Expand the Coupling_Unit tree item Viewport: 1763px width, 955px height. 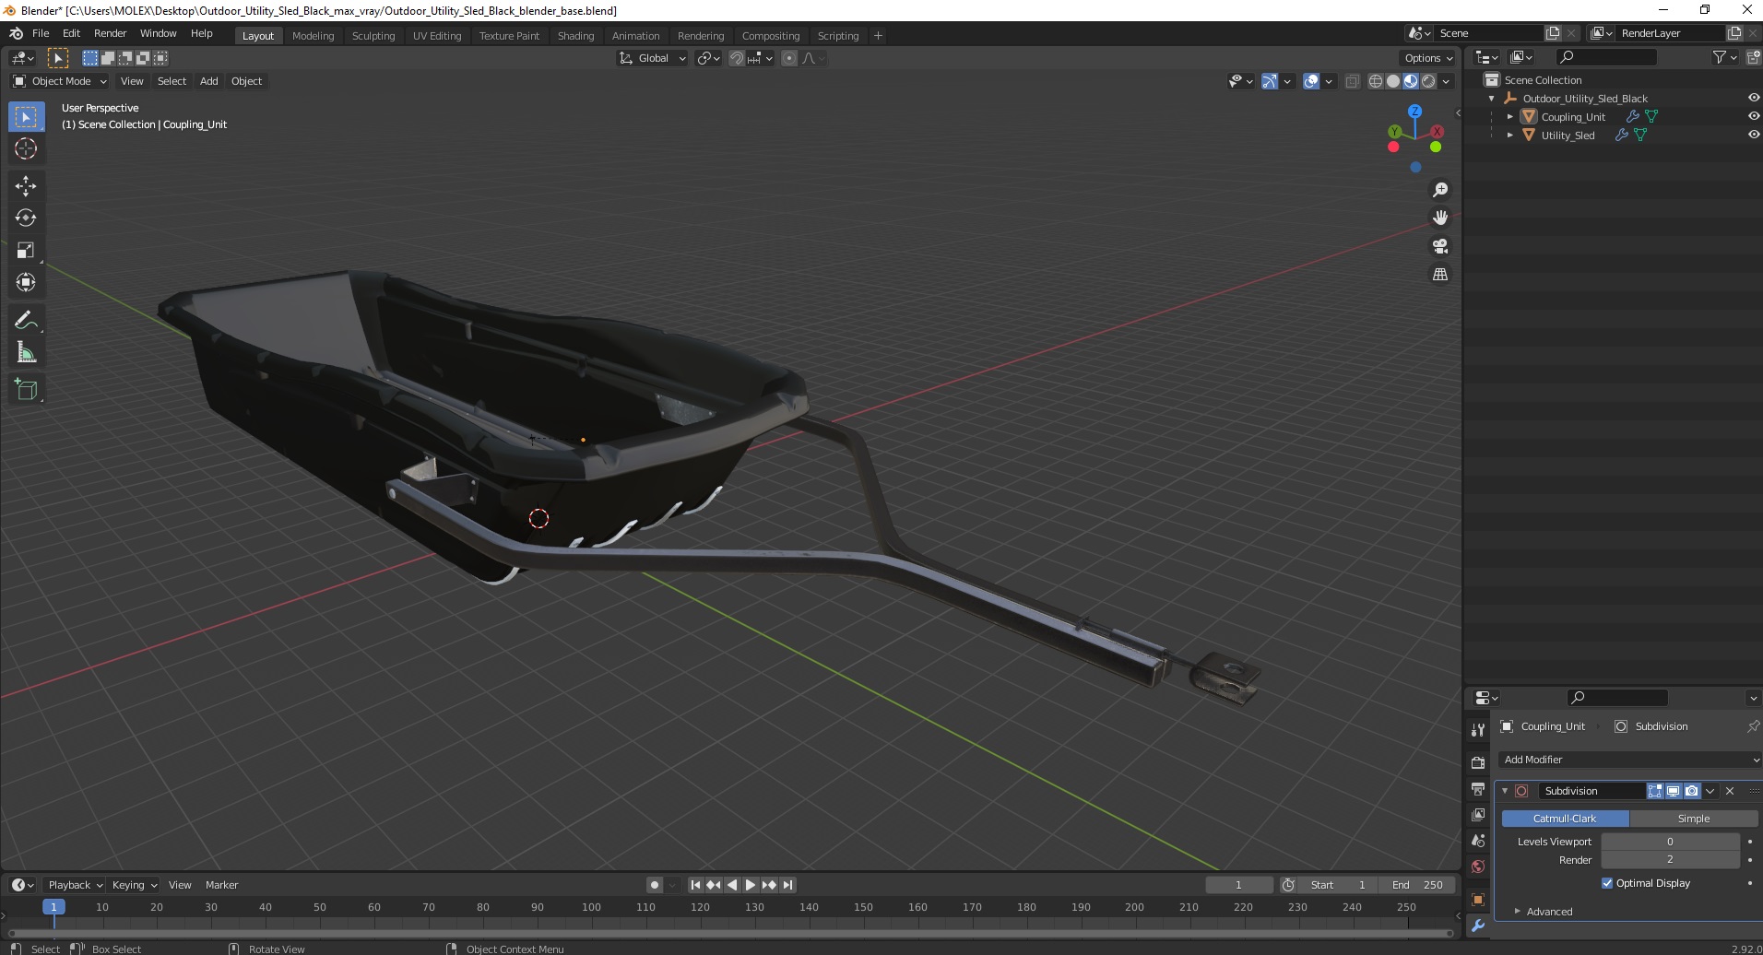click(1510, 116)
